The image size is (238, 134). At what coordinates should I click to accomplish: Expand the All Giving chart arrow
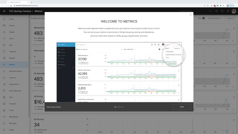coord(233,110)
